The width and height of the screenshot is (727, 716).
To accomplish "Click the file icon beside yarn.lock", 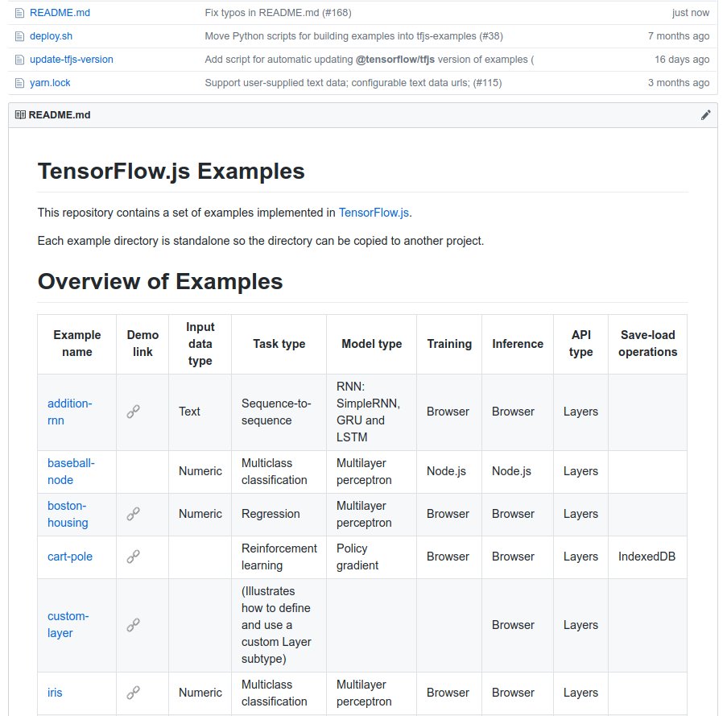I will (19, 83).
